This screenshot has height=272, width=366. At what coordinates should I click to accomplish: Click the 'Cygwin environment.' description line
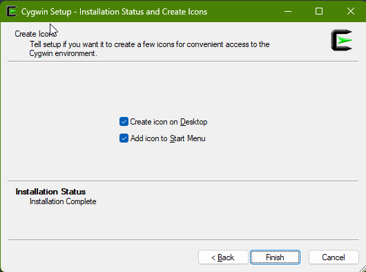coord(63,53)
